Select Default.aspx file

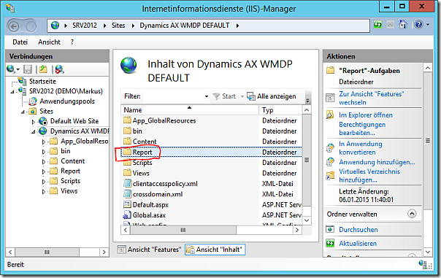150,204
